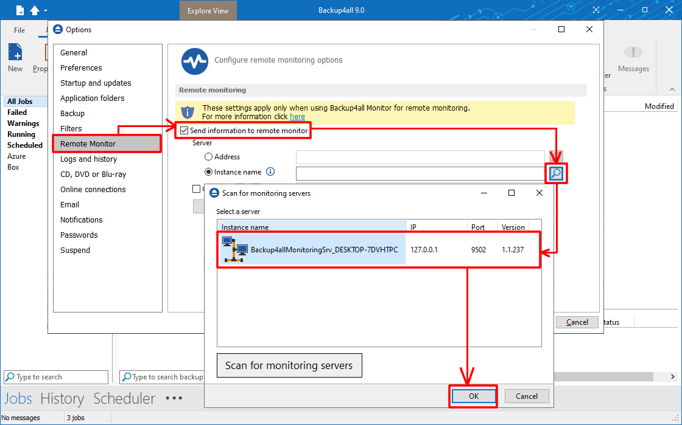The height and width of the screenshot is (425, 682).
Task: Select Scheduled jobs filter
Action: 25,145
